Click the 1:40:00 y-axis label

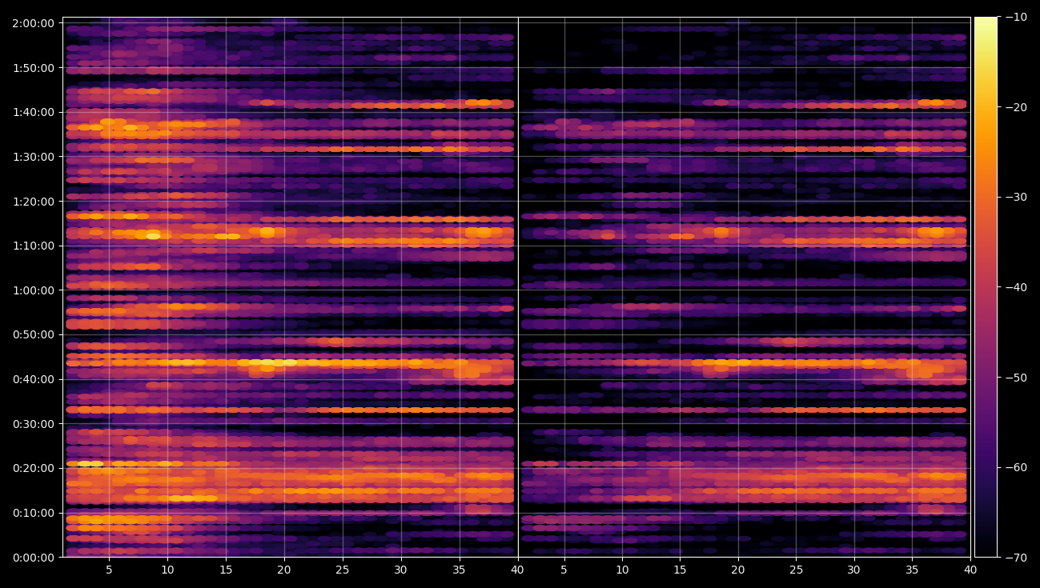pos(33,112)
